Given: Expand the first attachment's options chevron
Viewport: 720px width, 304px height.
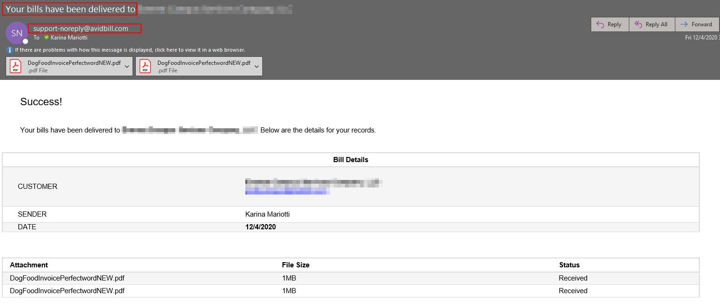Looking at the screenshot, I should (x=127, y=66).
